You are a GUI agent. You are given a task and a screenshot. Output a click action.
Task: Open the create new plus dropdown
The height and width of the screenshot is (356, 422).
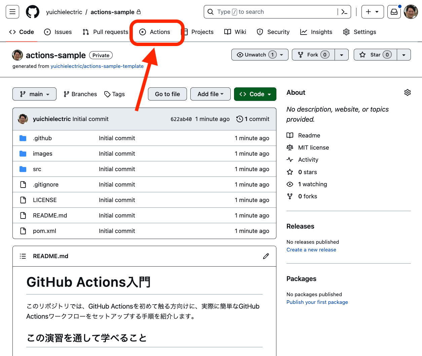pos(373,12)
